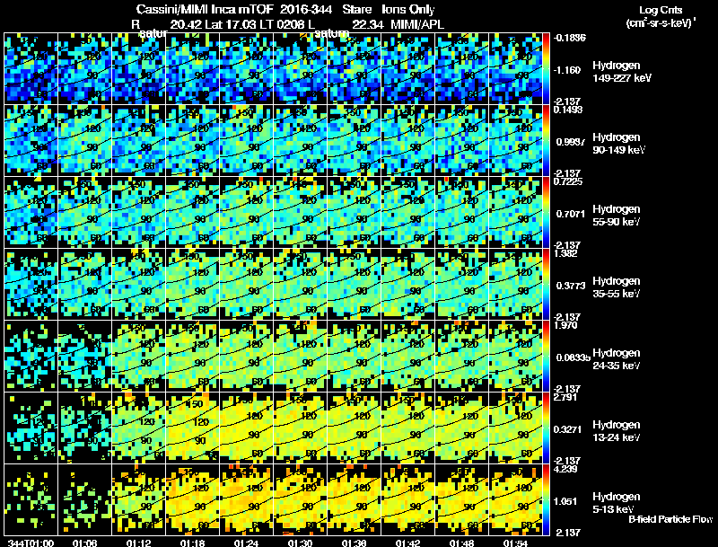The width and height of the screenshot is (718, 547).
Task: Click the color bar for Hydrogen 13-24 keV
Action: (546, 428)
